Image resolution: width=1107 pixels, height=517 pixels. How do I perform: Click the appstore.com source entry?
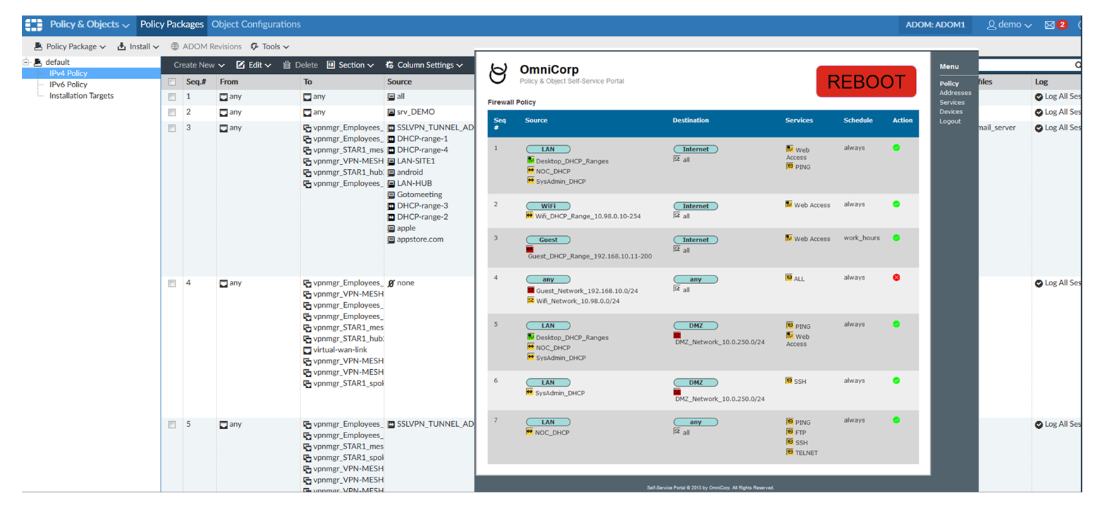click(420, 239)
